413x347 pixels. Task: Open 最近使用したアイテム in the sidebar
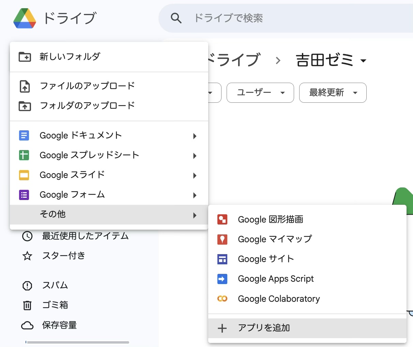[x=85, y=236]
